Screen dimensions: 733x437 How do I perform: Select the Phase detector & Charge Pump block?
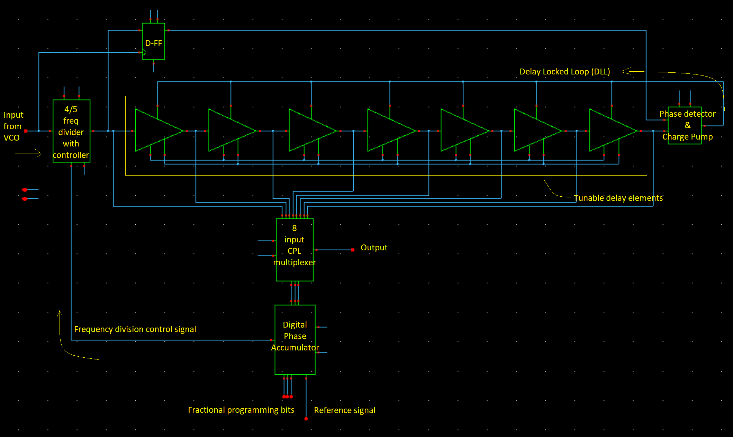tap(685, 125)
